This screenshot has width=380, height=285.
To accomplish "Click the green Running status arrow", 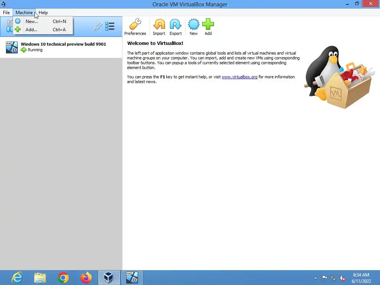I will click(23, 50).
